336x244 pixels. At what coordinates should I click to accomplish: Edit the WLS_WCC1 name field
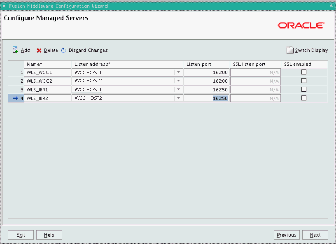pos(47,72)
